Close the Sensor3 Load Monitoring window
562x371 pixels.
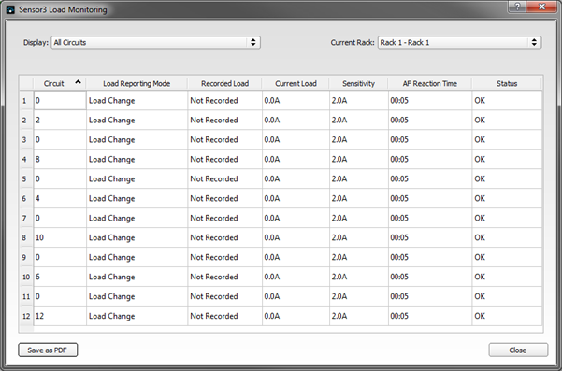[x=542, y=7]
